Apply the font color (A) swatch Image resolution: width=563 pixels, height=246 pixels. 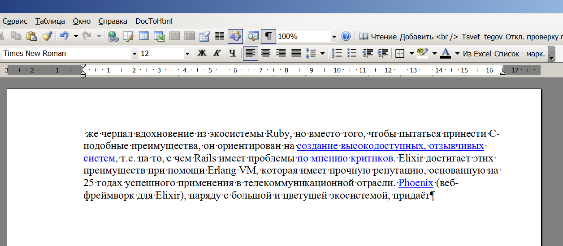pos(445,53)
